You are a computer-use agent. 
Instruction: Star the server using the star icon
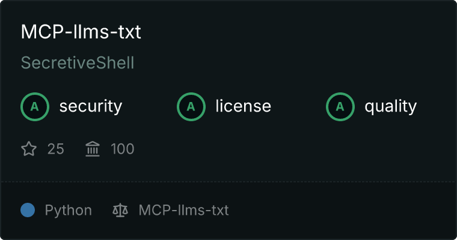(29, 149)
